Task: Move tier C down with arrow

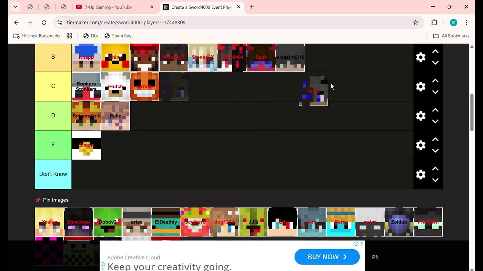Action: coord(435,92)
